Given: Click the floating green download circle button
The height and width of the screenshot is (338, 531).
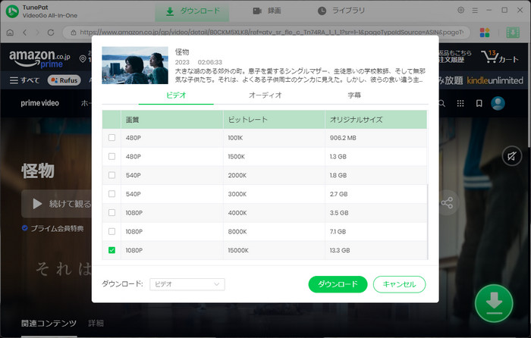Looking at the screenshot, I should [x=494, y=303].
